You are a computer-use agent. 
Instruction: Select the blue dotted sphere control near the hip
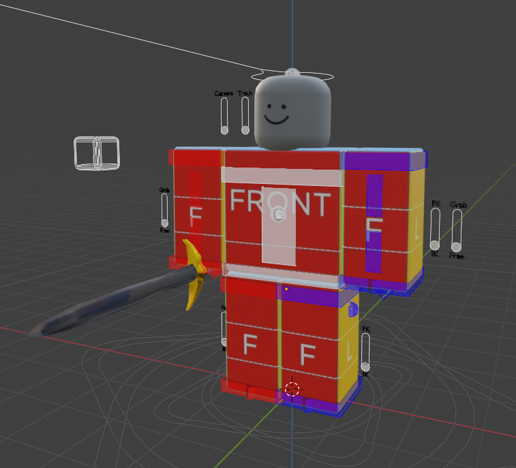pos(353,309)
